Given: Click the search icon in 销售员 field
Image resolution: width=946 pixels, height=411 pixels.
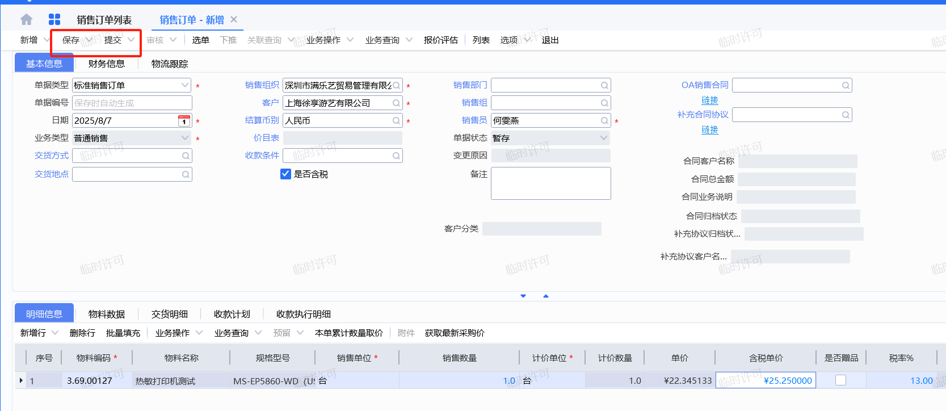Looking at the screenshot, I should pyautogui.click(x=604, y=121).
